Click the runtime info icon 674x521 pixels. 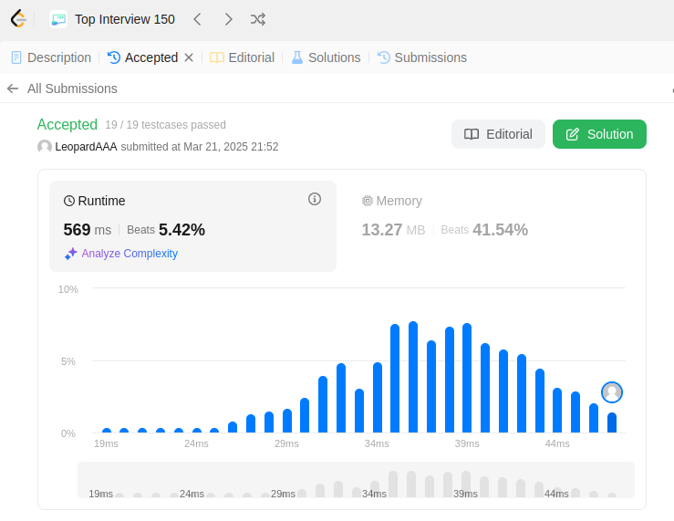tap(315, 199)
